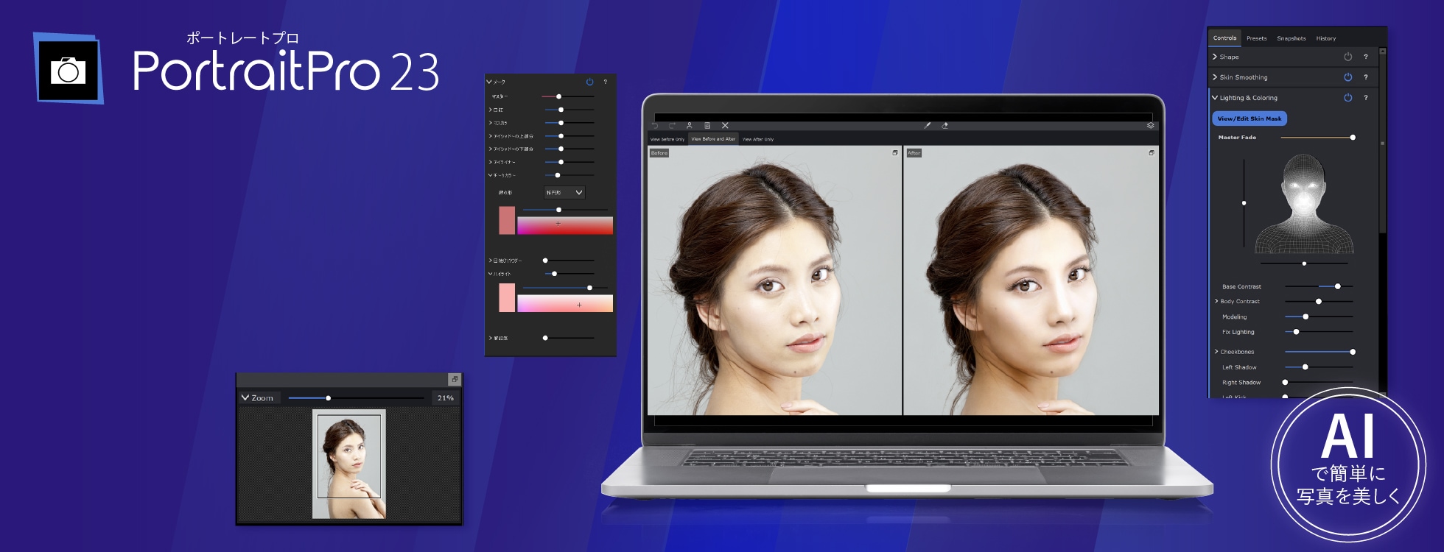Click the pop-out icon on Zoom panel

pos(455,379)
